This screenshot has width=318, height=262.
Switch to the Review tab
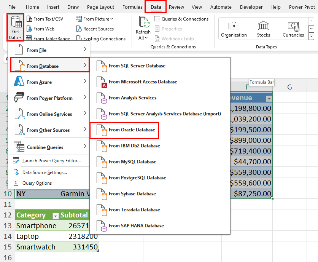coord(176,7)
